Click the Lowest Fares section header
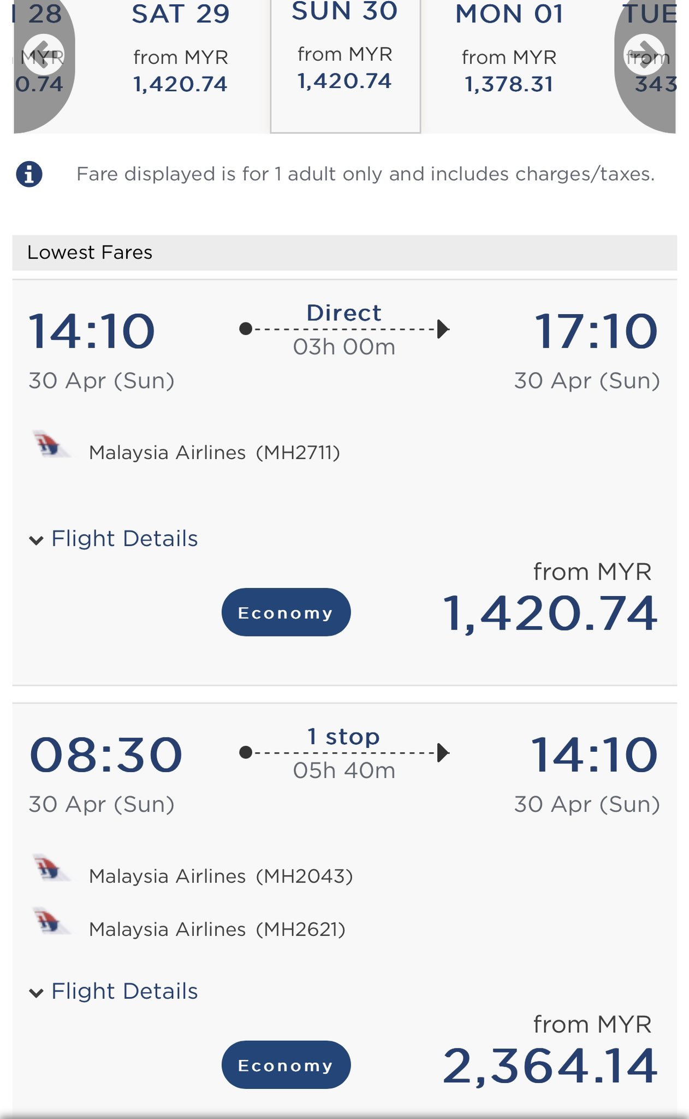The image size is (689, 1119). click(90, 252)
